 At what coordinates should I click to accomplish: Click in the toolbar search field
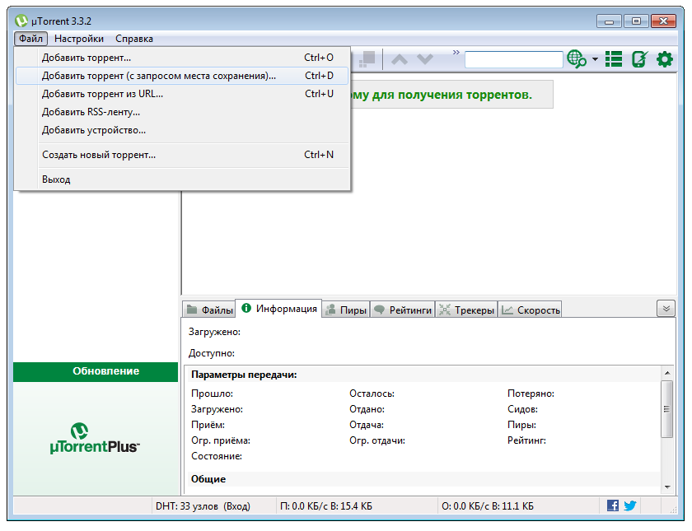513,59
